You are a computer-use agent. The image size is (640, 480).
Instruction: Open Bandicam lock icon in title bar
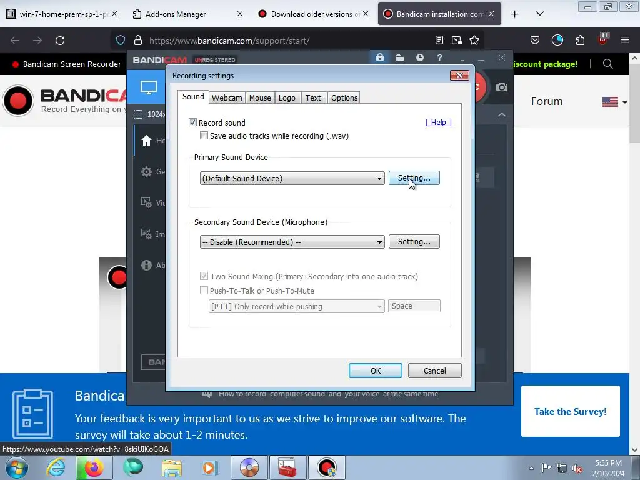[379, 57]
